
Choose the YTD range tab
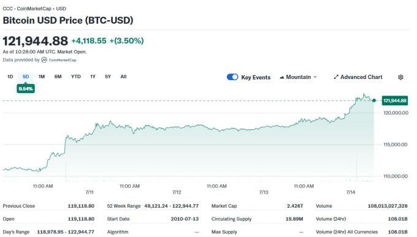click(76, 77)
